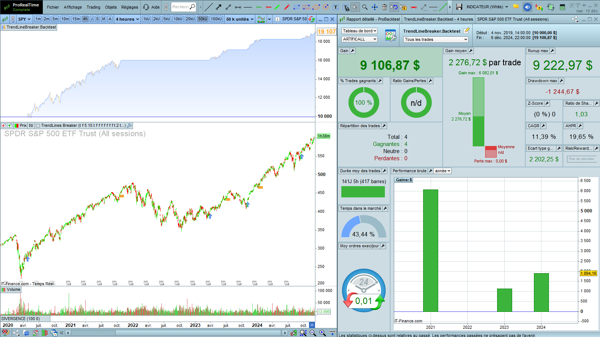Image resolution: width=600 pixels, height=337 pixels.
Task: Open the année performance period dropdown
Action: coord(443,171)
